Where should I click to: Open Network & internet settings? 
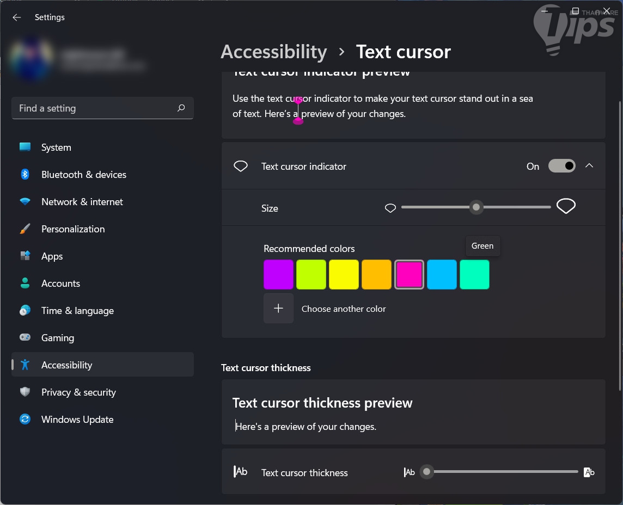[x=102, y=201]
